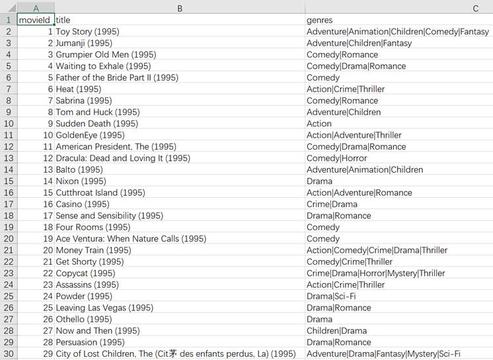Image resolution: width=493 pixels, height=360 pixels.
Task: Select Waiting to Exhale (1995) cell
Action: [180, 66]
